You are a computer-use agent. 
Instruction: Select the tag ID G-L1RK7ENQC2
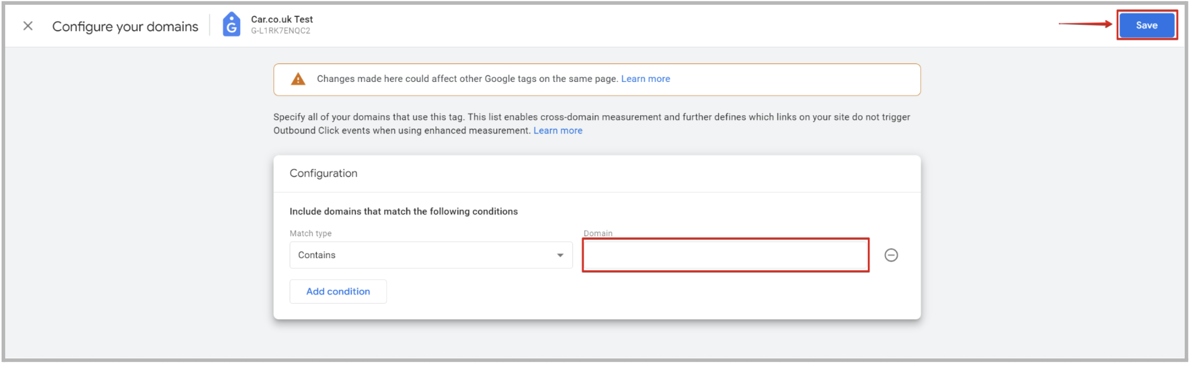[x=281, y=31]
